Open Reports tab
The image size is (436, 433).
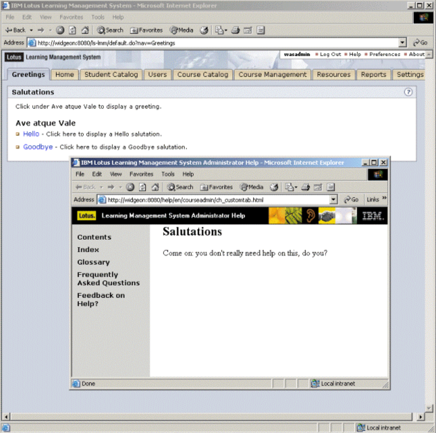[x=374, y=75]
